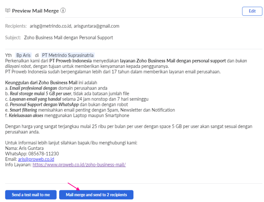Click the Preview Mail Merge heading
Image resolution: width=264 pixels, height=202 pixels.
pyautogui.click(x=35, y=11)
